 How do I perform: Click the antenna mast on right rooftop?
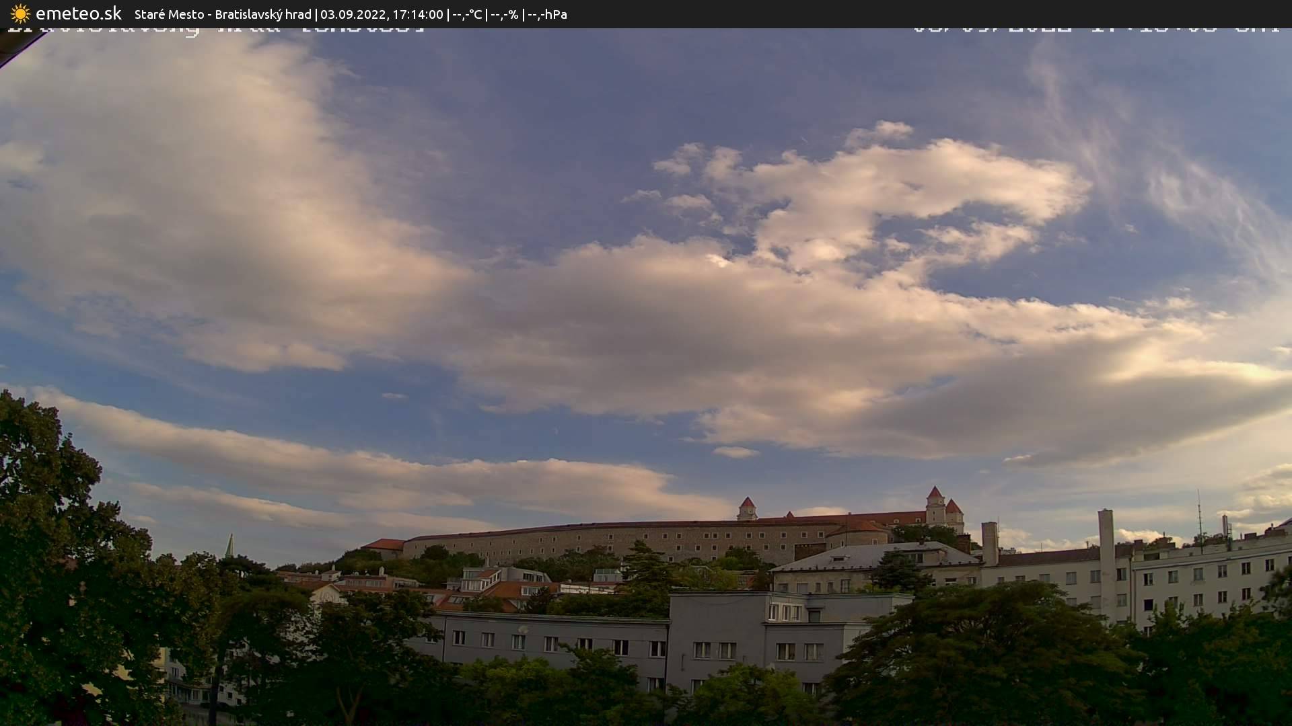point(1198,514)
